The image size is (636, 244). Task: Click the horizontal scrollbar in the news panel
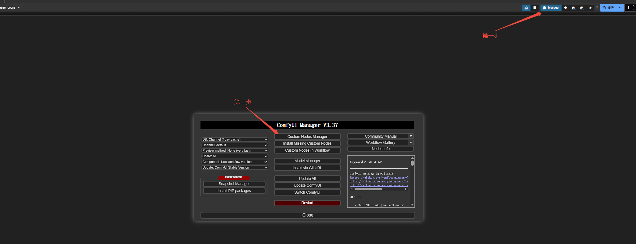(368, 189)
